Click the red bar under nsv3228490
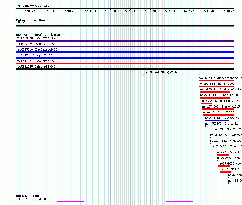 215,92
